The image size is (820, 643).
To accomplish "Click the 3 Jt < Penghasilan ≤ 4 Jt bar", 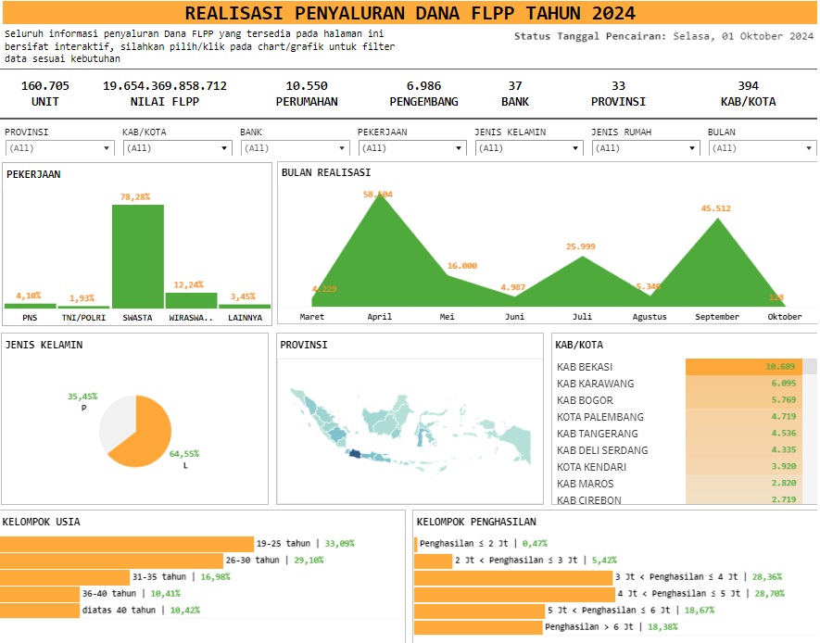I will 513,577.
